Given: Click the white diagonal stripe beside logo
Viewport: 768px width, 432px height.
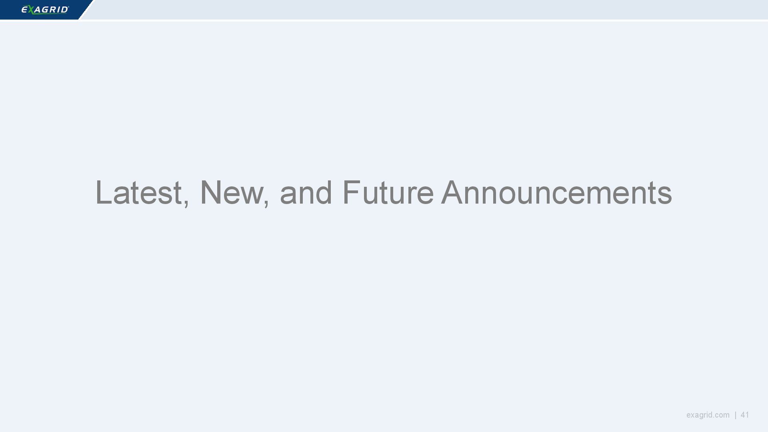Looking at the screenshot, I should pyautogui.click(x=86, y=10).
